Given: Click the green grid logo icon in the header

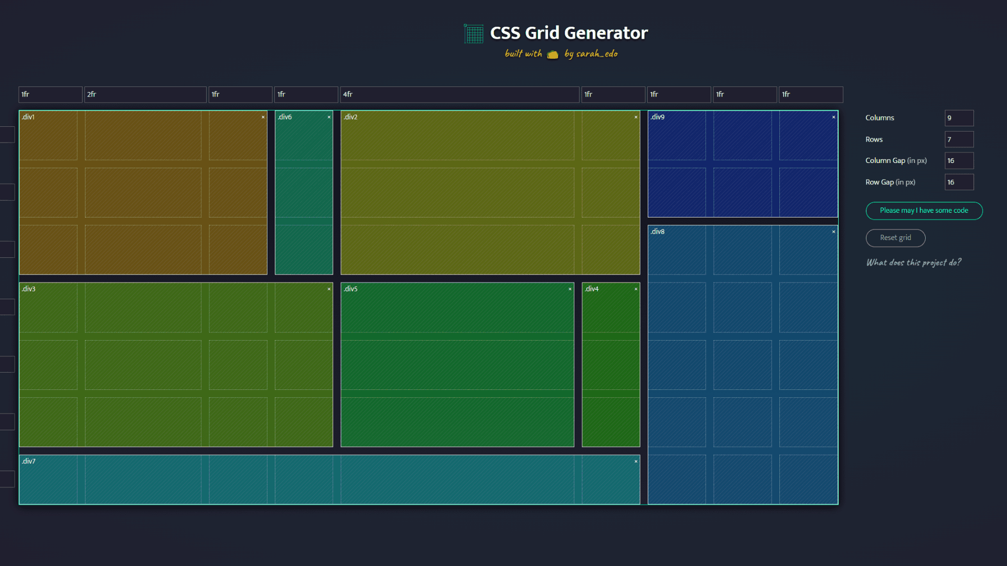Looking at the screenshot, I should click(473, 33).
